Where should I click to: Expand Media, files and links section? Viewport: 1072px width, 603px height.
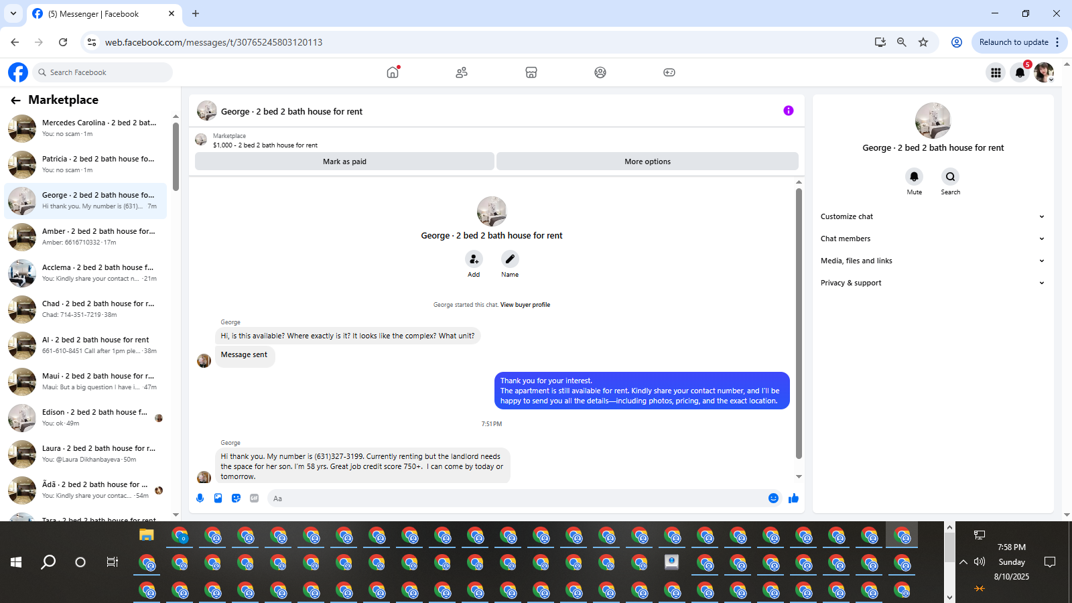[x=932, y=261]
